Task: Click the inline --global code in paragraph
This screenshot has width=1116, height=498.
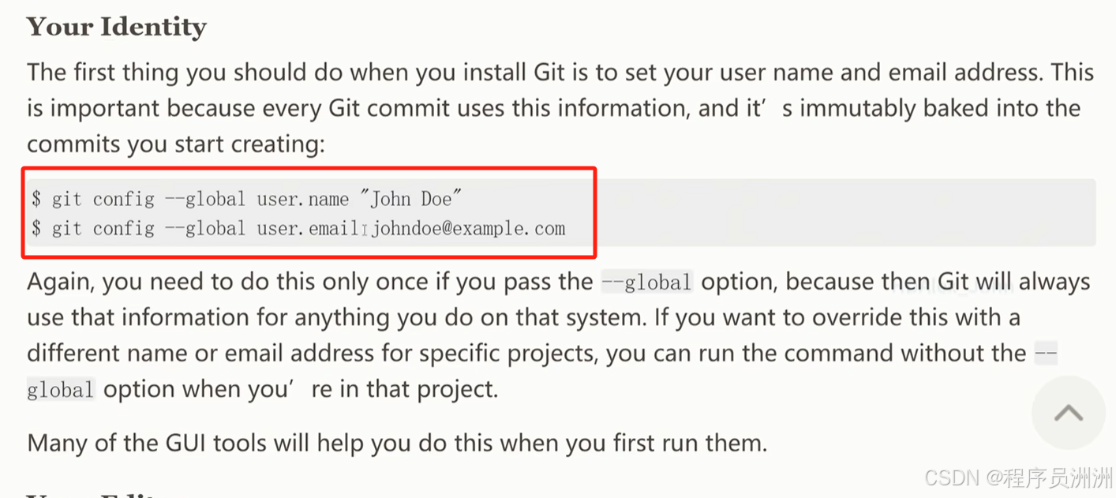Action: (x=646, y=282)
